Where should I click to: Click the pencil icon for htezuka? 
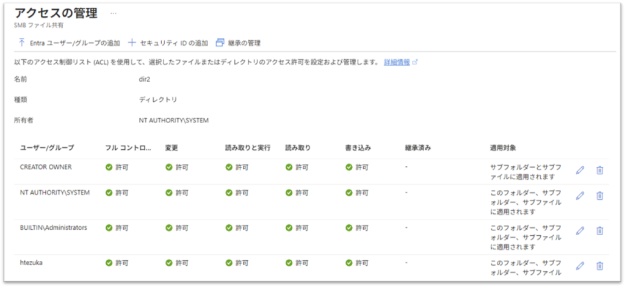point(580,266)
